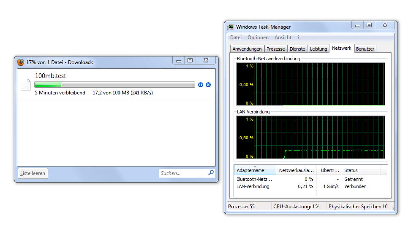This screenshot has height=226, width=419.
Task: Close the Windows Task-Manager window
Action: [x=385, y=25]
